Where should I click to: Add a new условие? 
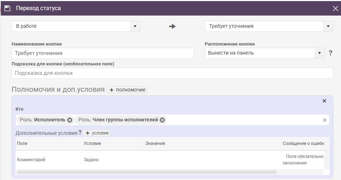97,133
